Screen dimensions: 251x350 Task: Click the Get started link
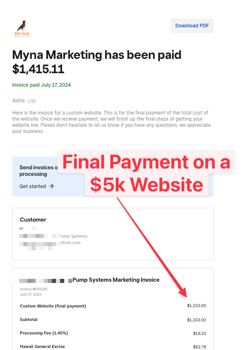point(33,186)
